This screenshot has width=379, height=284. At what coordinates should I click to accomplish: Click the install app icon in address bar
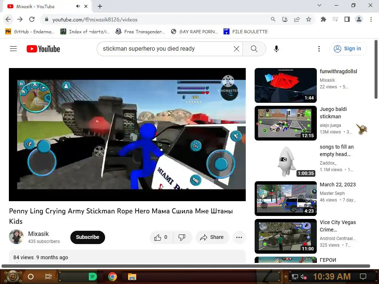(285, 19)
